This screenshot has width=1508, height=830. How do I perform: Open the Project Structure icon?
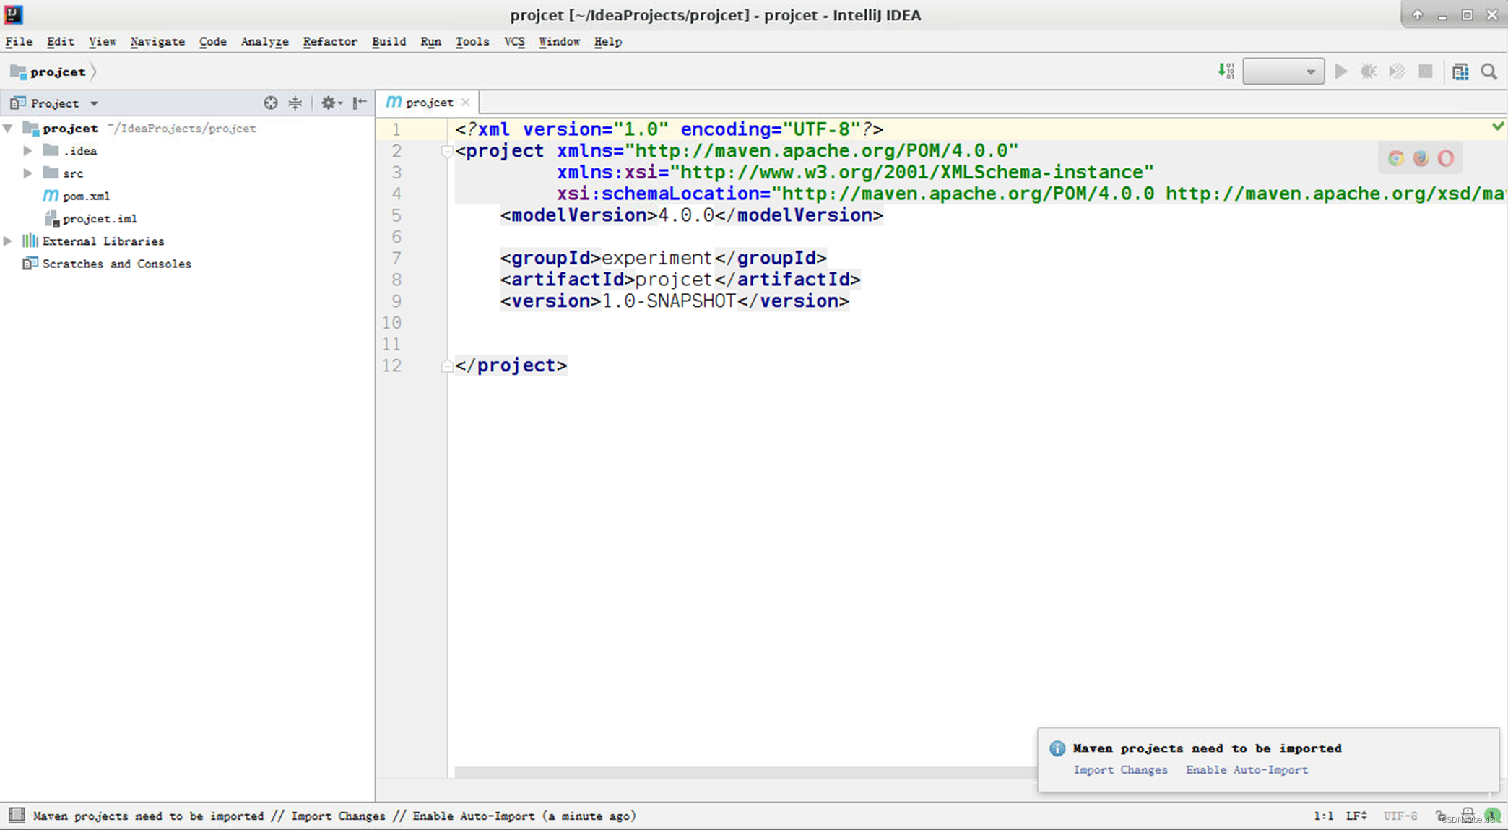coord(1460,72)
